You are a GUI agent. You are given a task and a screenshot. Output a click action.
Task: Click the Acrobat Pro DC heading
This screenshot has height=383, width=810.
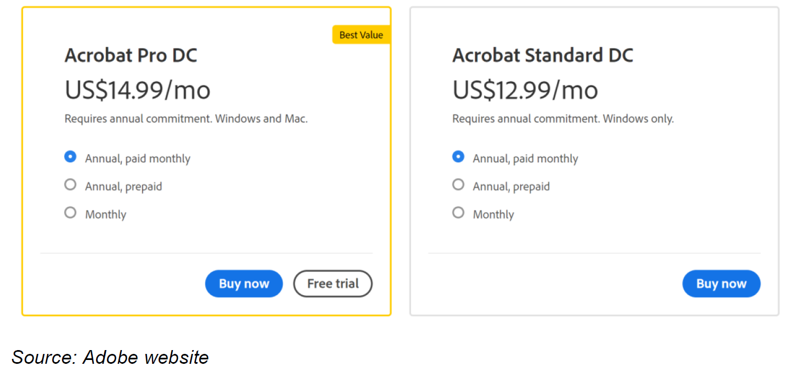131,55
